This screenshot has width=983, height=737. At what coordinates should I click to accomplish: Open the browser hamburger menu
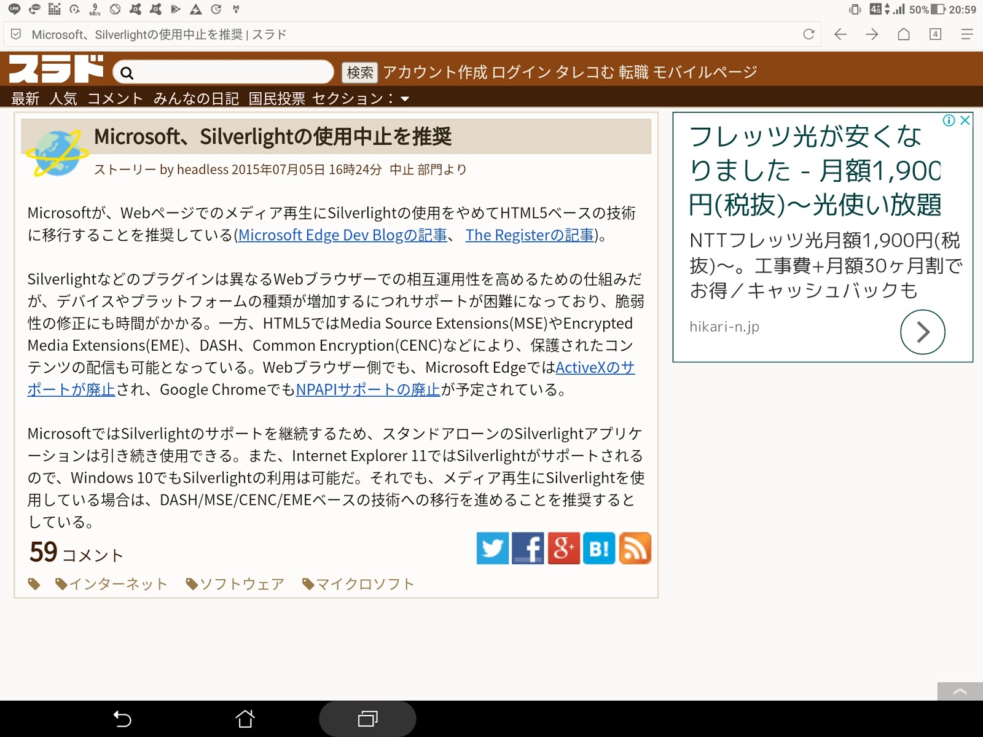tap(967, 34)
